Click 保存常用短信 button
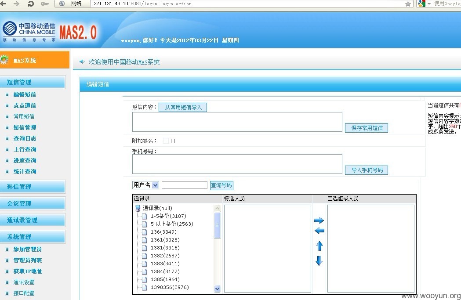The height and width of the screenshot is (300, 461). (367, 128)
